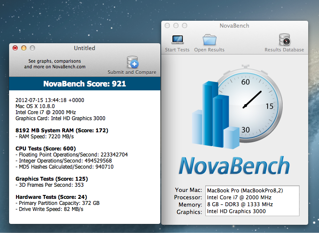Click the Drive Write Speed: 82 MB/s line

49,209
